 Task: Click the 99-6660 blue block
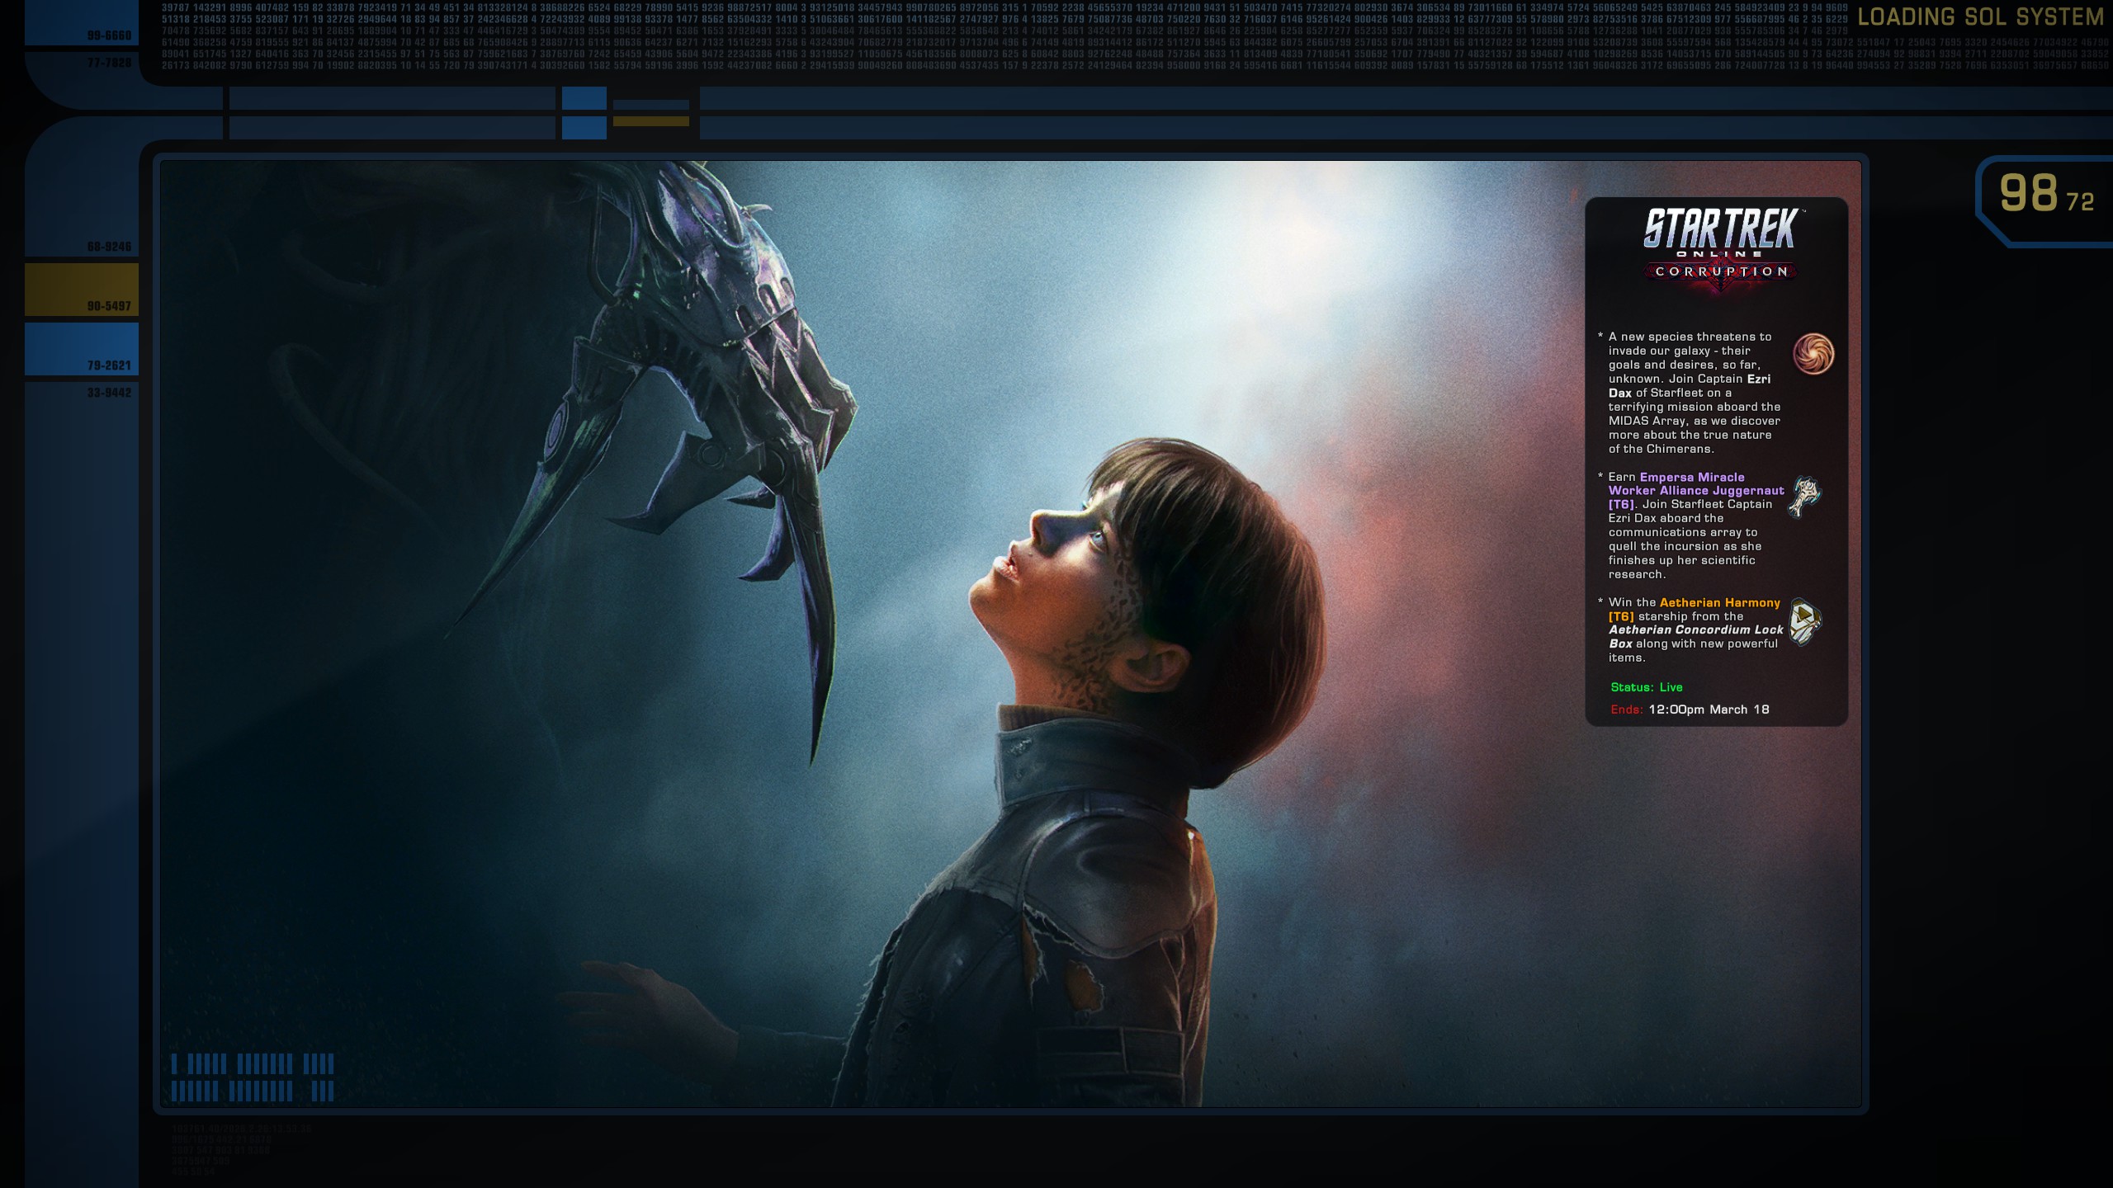tap(81, 23)
